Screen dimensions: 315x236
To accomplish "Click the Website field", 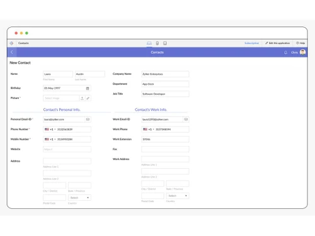I will coord(67,149).
